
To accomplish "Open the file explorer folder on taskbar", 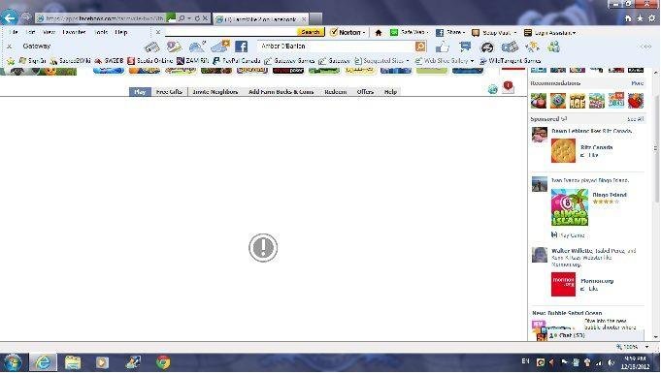I will point(73,361).
